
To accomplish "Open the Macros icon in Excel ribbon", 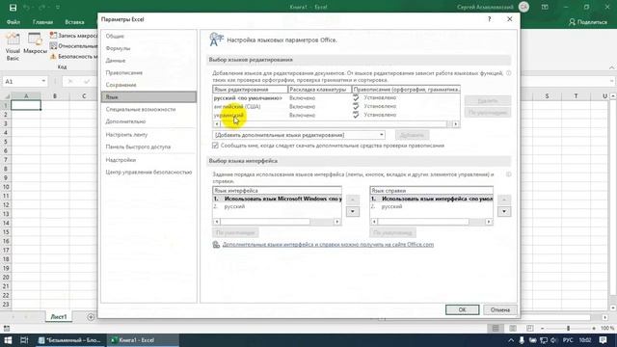I will pyautogui.click(x=35, y=43).
